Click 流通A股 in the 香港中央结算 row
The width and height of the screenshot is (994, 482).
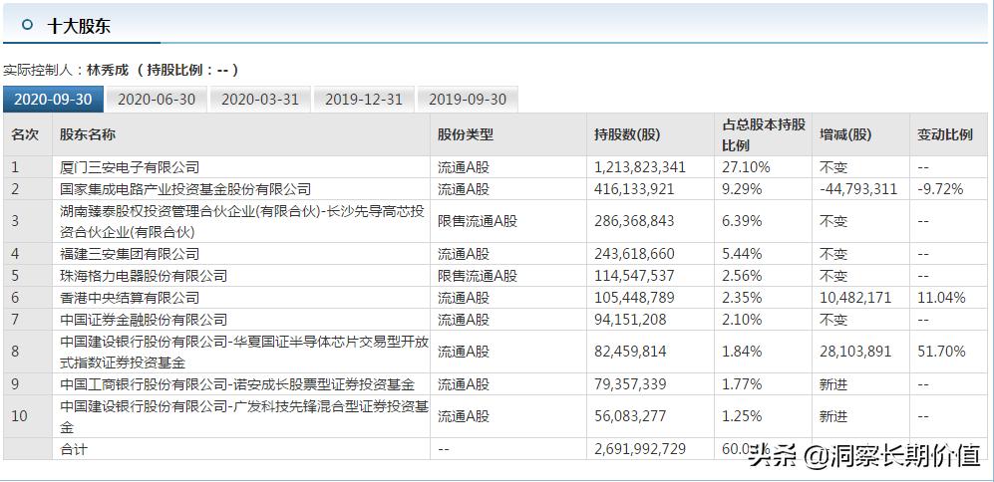(x=463, y=297)
